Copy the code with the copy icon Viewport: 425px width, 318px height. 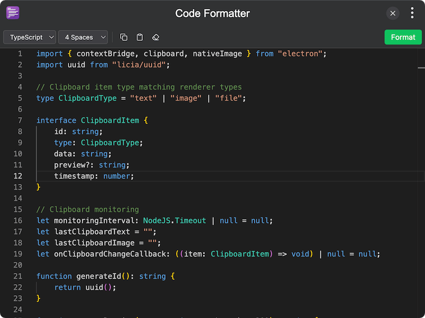124,37
